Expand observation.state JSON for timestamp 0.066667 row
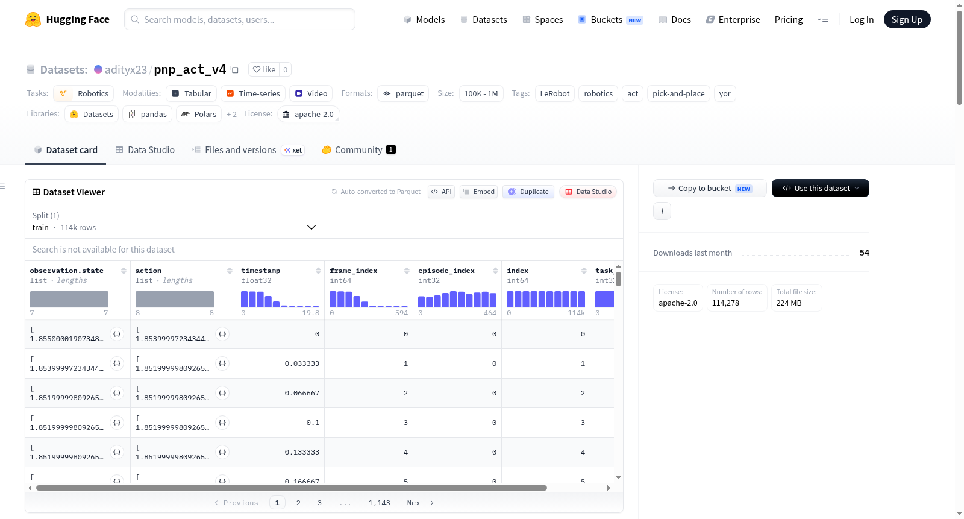This screenshot has width=964, height=519. click(117, 393)
